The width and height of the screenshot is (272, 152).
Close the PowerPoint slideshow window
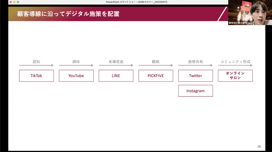tap(11, 2)
